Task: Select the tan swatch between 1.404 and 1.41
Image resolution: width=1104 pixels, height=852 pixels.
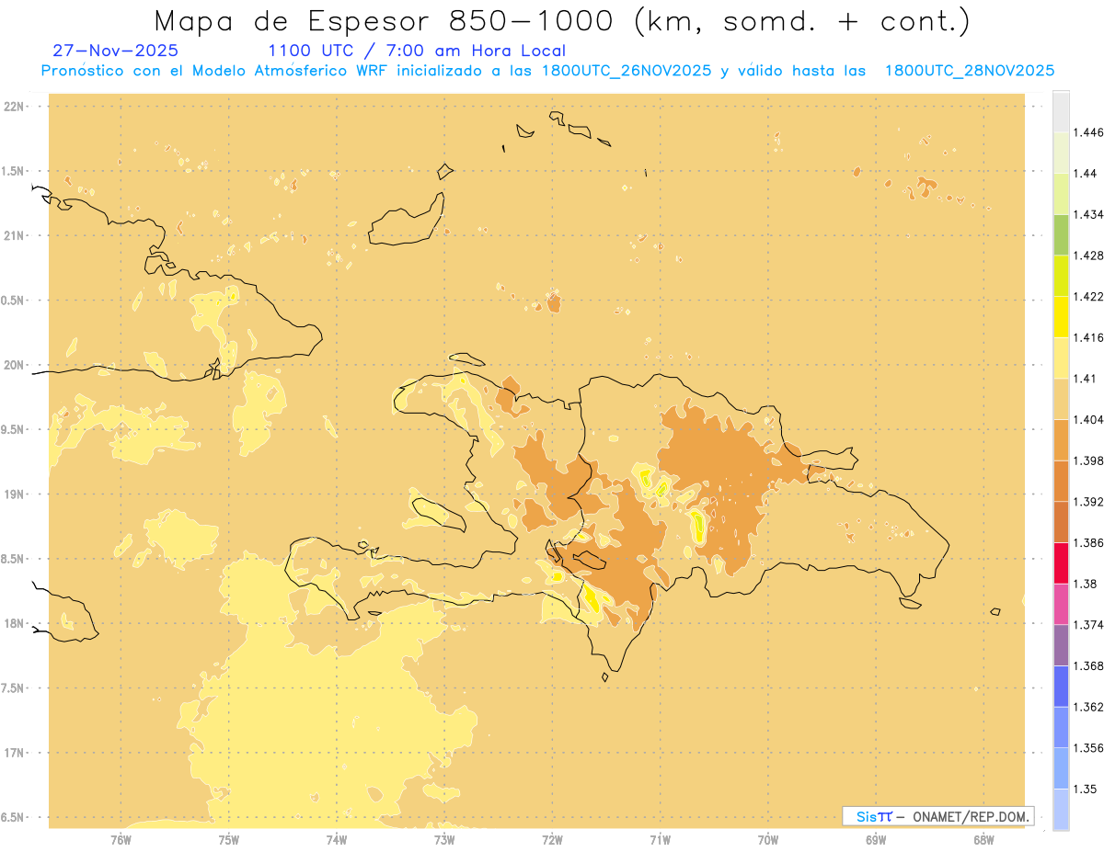Action: [x=1061, y=399]
